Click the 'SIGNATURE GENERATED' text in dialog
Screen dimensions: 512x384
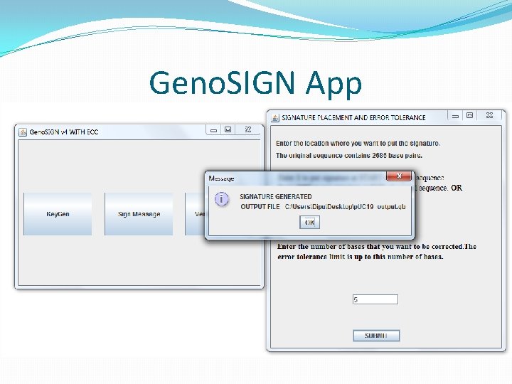276,196
